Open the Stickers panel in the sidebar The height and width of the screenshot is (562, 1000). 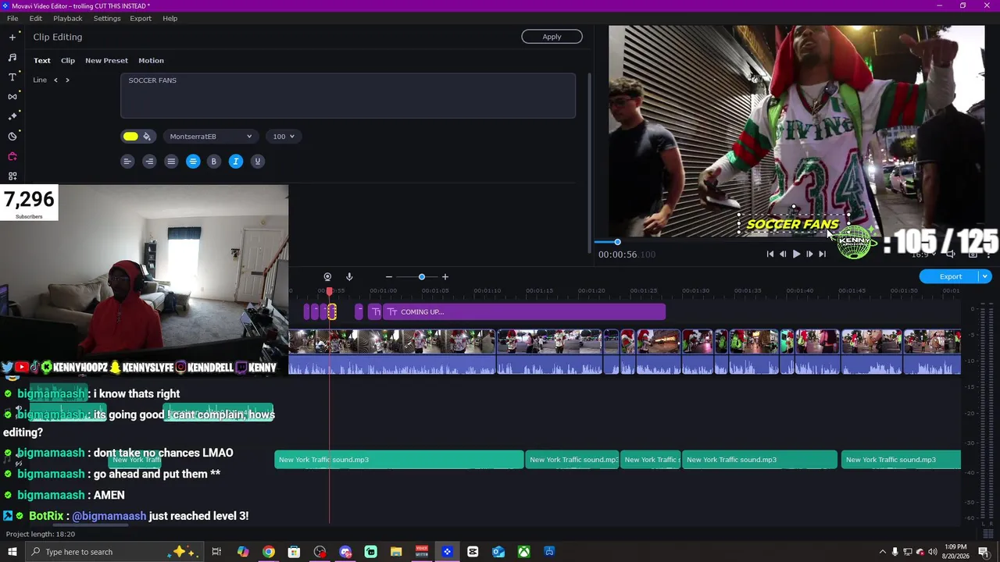[x=12, y=137]
